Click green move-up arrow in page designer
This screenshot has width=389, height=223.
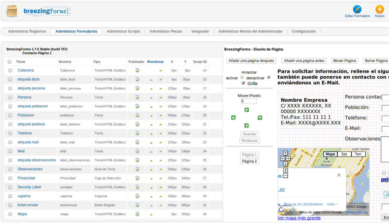point(246,110)
